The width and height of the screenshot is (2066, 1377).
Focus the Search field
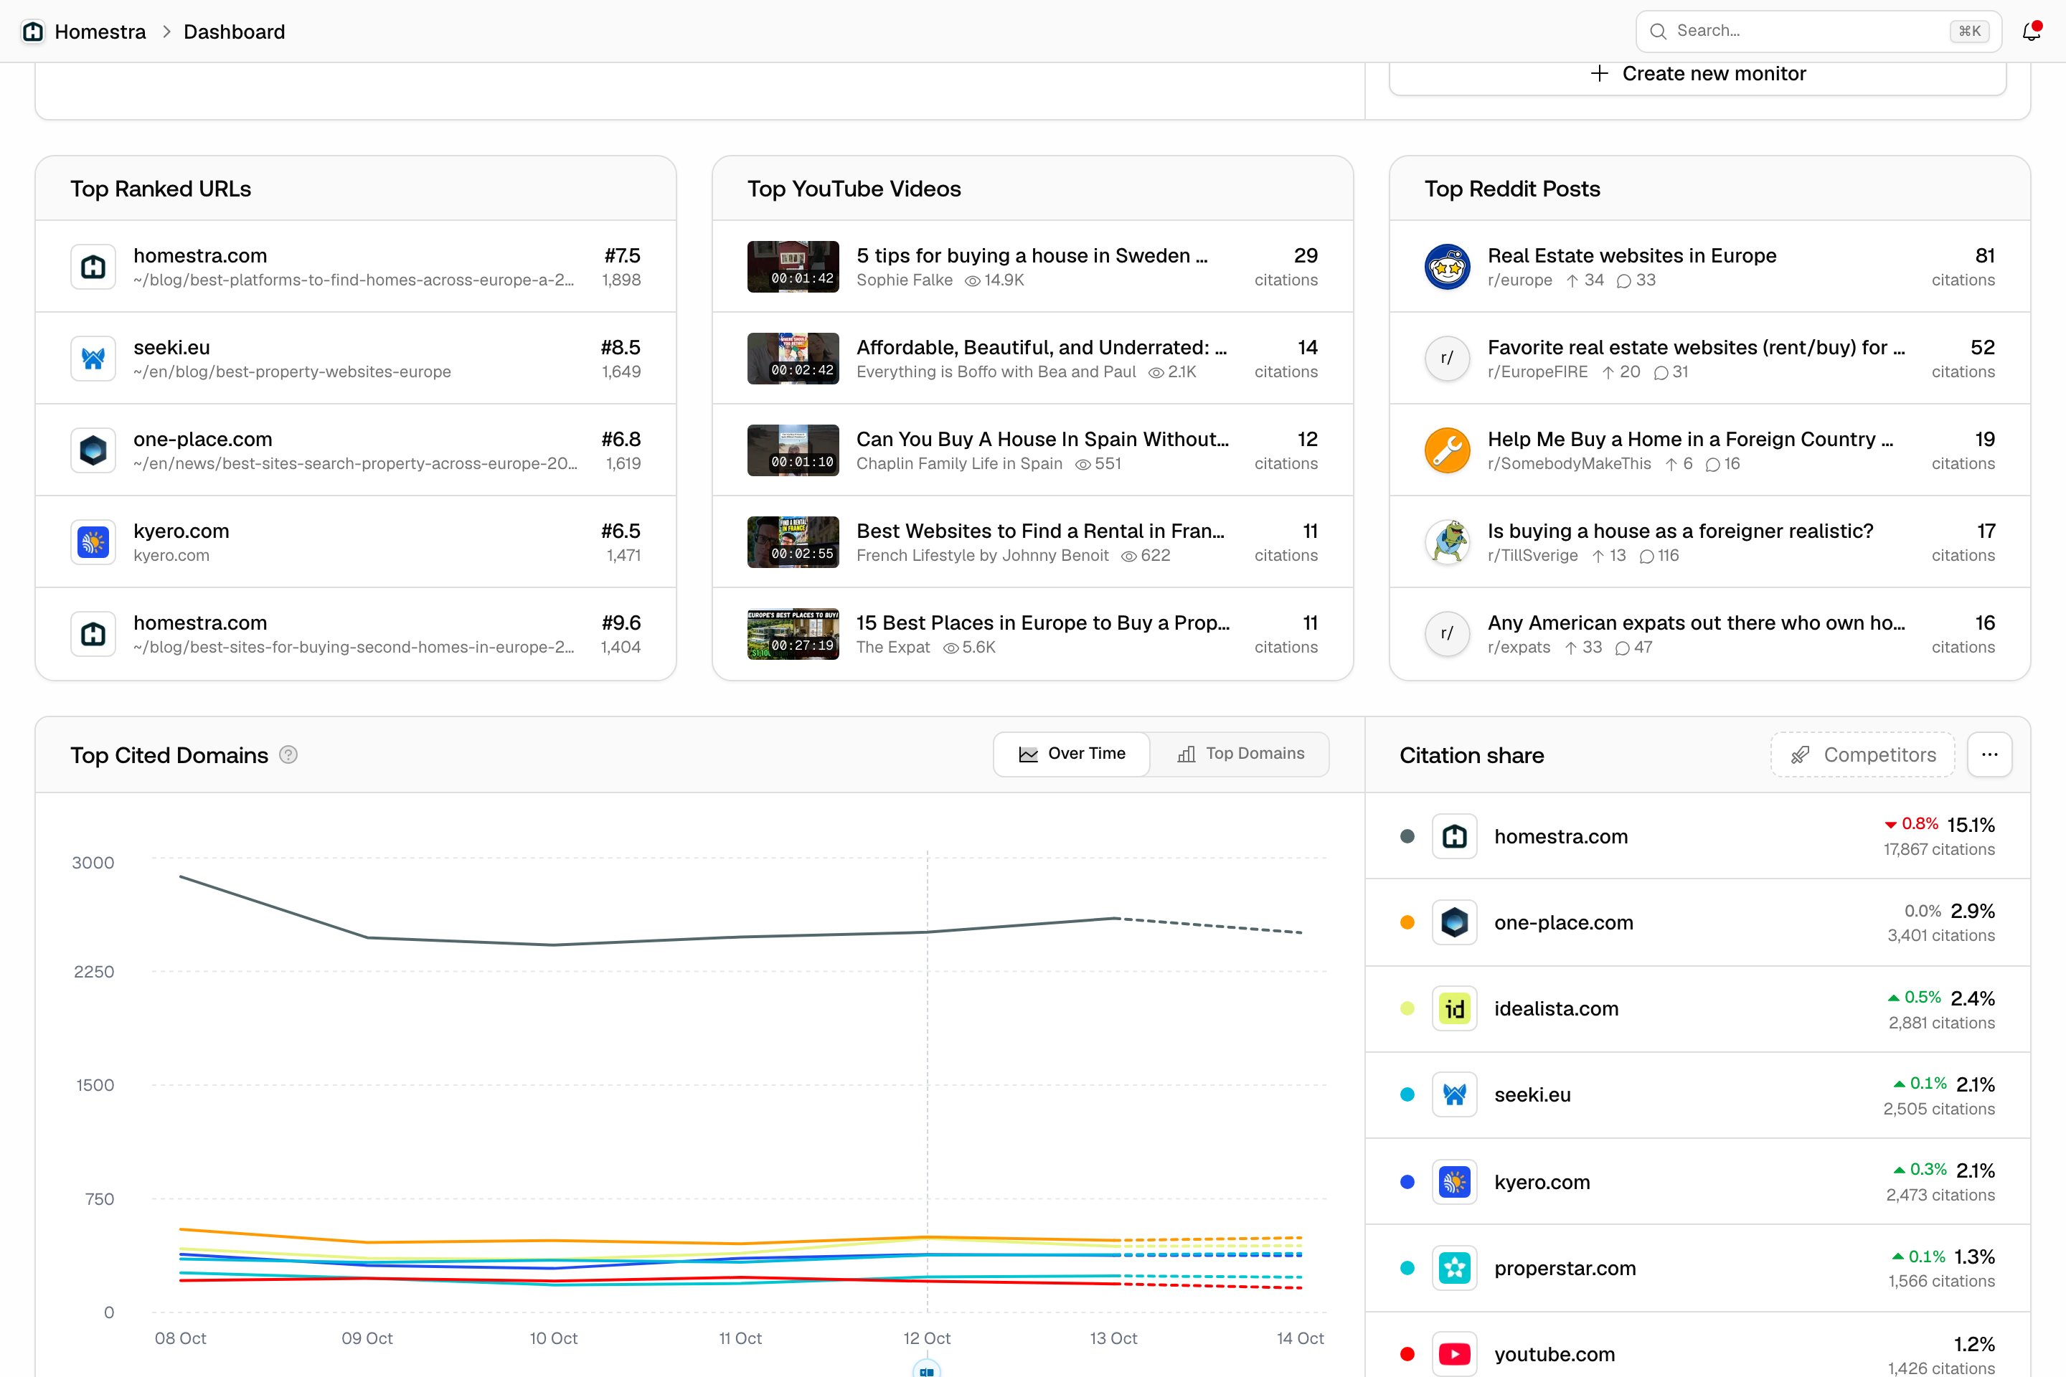click(1819, 31)
